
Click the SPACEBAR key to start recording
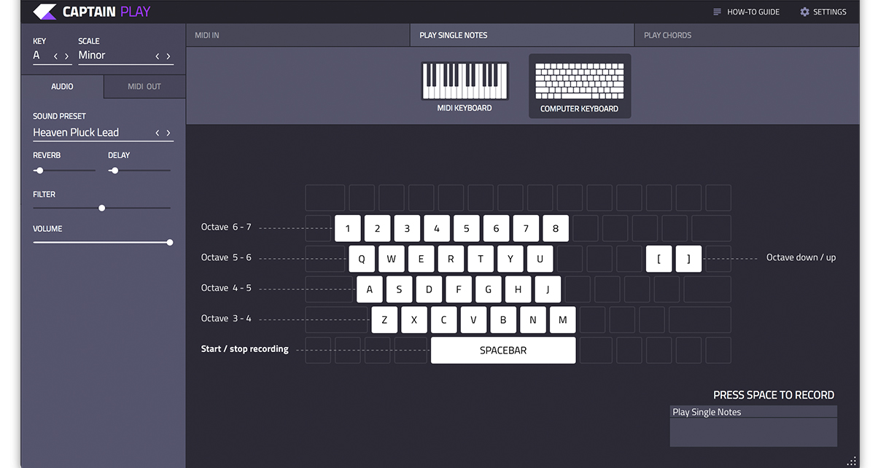click(x=503, y=350)
